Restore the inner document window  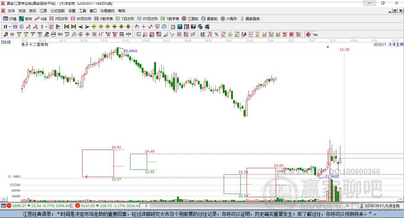coord(395,11)
